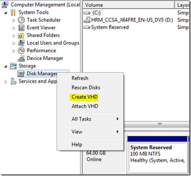Select the Storage tree label

[x=27, y=66]
